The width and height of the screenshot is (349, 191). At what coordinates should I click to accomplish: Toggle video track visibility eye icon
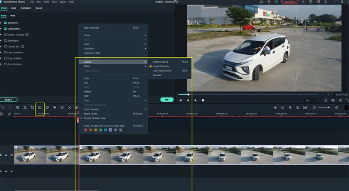pos(12,155)
